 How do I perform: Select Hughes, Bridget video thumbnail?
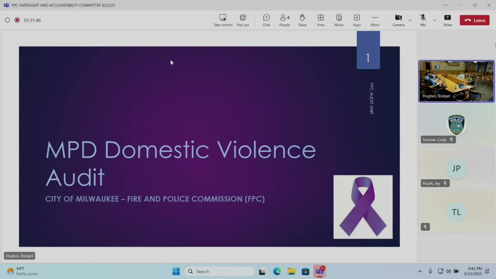click(456, 81)
